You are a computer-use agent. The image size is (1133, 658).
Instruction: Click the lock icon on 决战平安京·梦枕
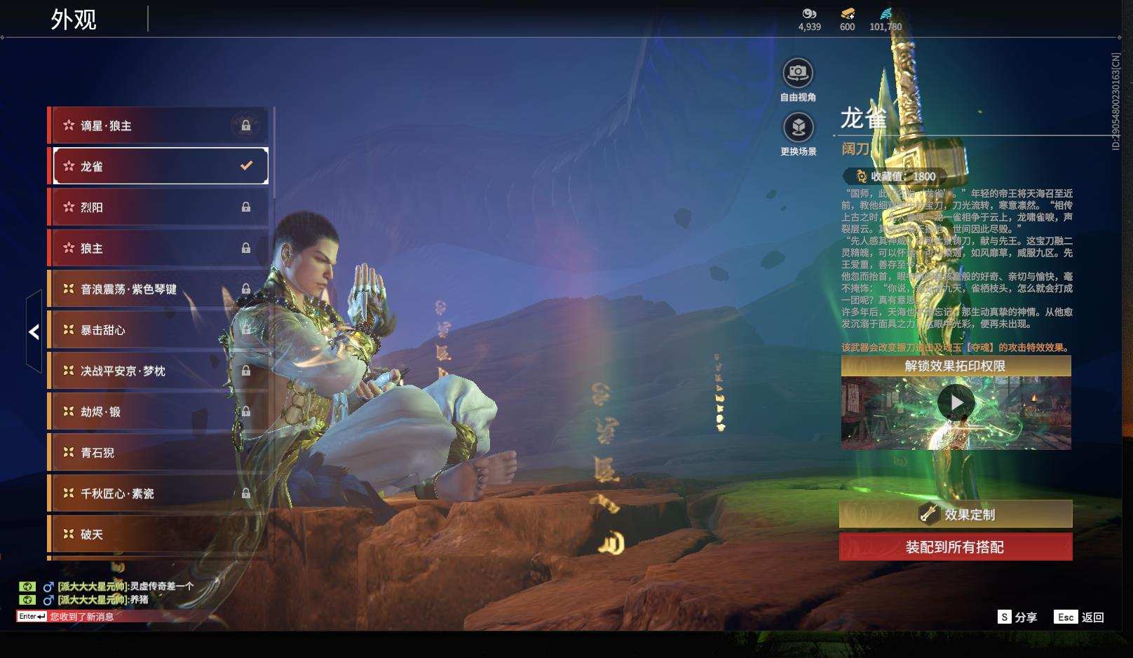pos(246,371)
